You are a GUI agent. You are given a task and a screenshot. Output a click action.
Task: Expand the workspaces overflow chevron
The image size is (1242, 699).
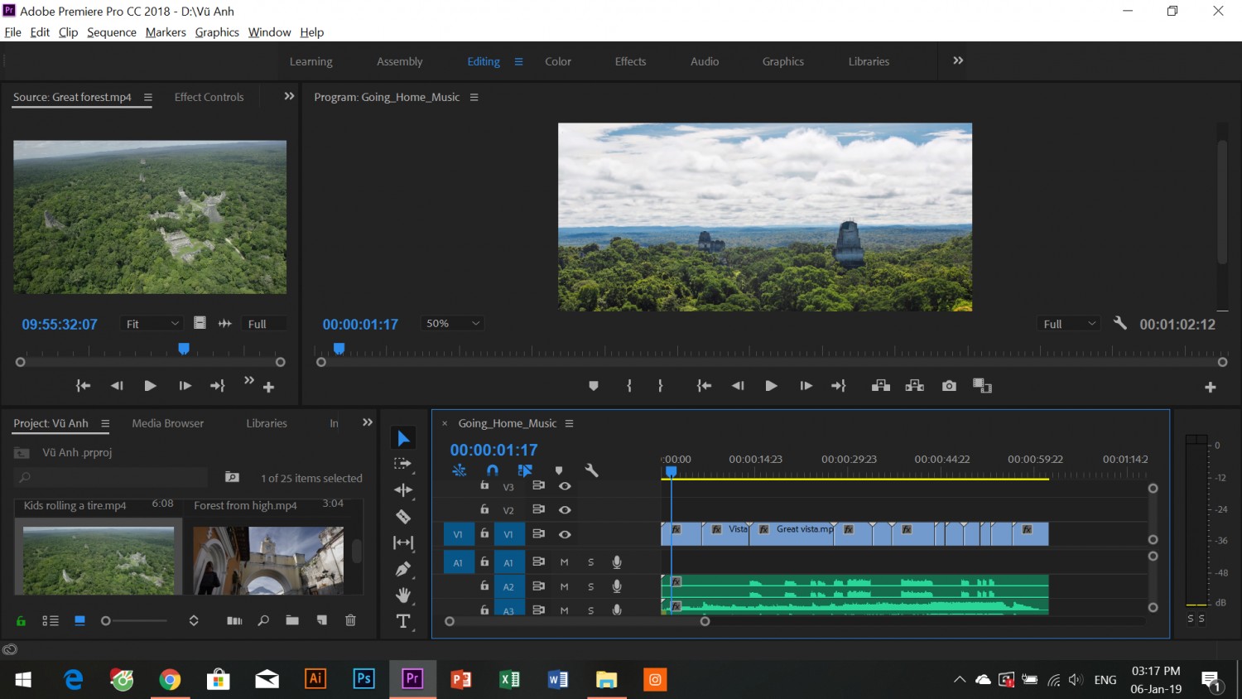pos(958,60)
